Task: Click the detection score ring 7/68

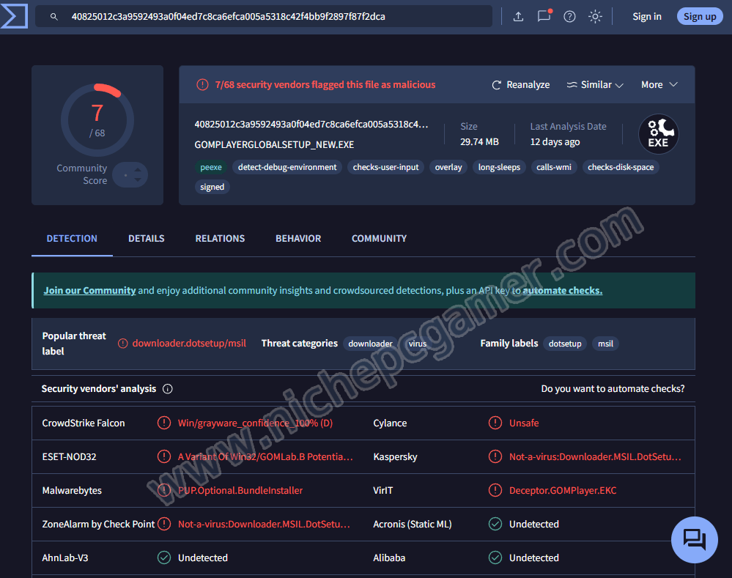Action: point(97,120)
